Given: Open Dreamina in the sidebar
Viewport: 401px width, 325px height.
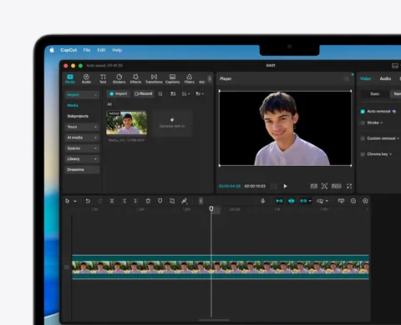Looking at the screenshot, I should [82, 169].
